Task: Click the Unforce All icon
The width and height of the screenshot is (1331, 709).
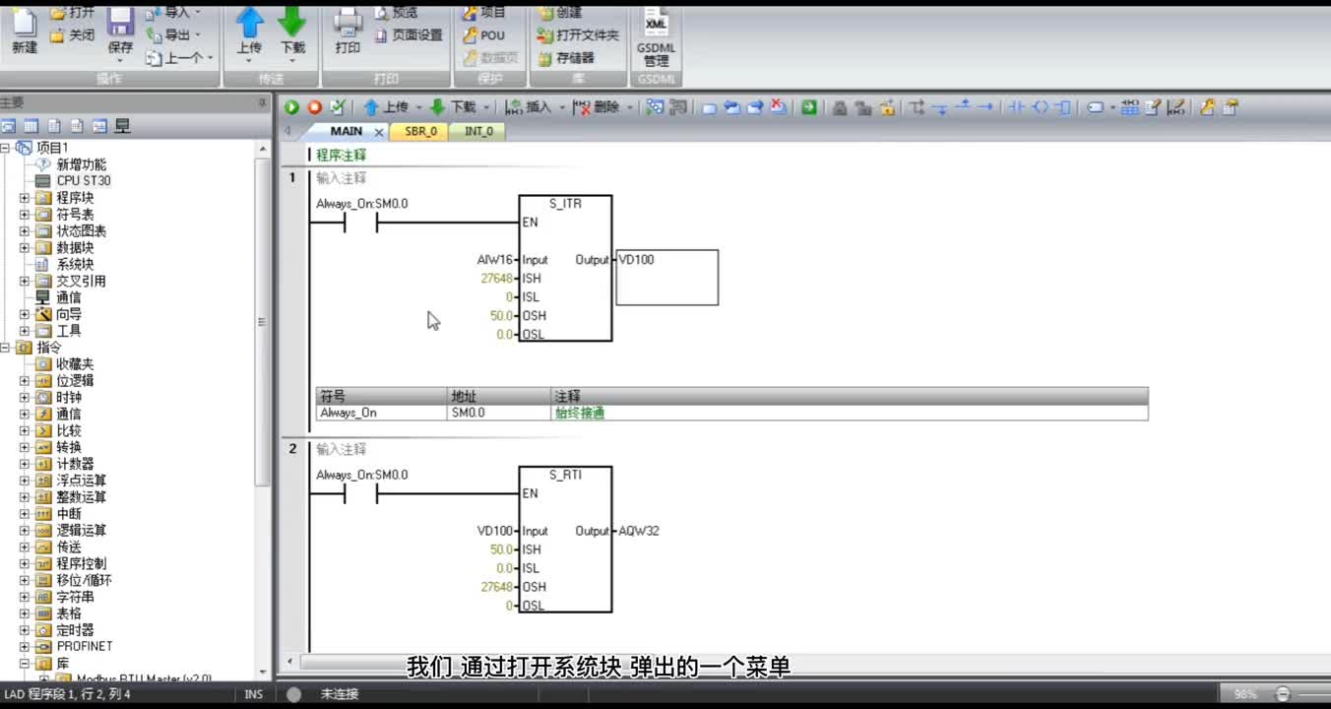Action: (887, 107)
